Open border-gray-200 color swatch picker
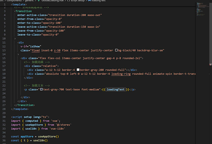Screen dimensions: 212x144 coord(78,70)
